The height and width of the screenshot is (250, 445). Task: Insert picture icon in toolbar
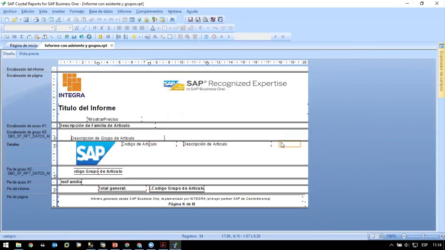67,37
